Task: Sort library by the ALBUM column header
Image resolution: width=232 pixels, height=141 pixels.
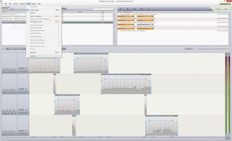Action: pyautogui.click(x=80, y=12)
